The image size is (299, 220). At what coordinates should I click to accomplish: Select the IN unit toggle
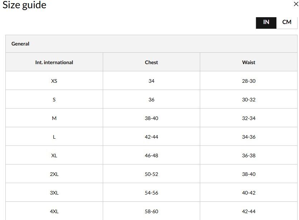click(266, 23)
